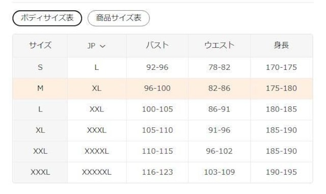Click the XXXXXL JP size cell

click(97, 172)
